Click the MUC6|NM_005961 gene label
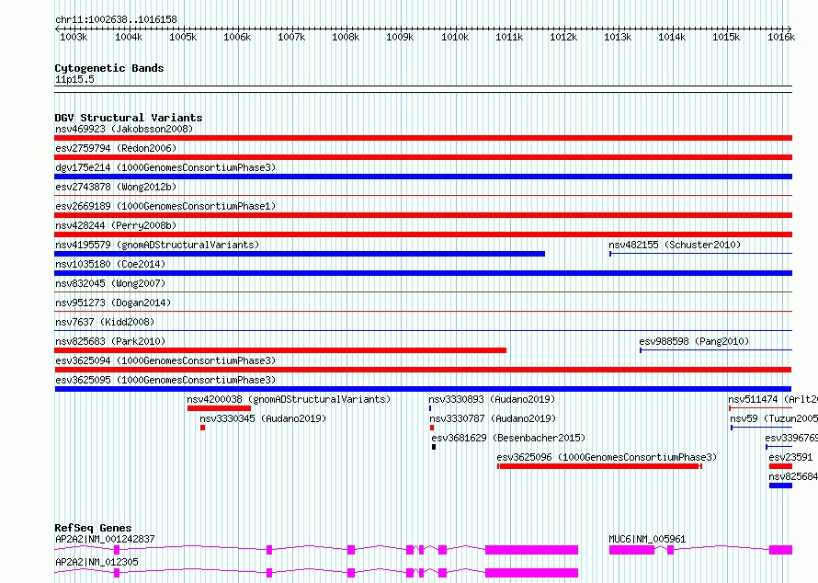Viewport: 818px width, 583px height. click(x=647, y=539)
